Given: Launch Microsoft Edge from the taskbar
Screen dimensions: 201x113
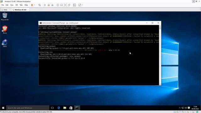Looking at the screenshot, I should tap(59, 108).
